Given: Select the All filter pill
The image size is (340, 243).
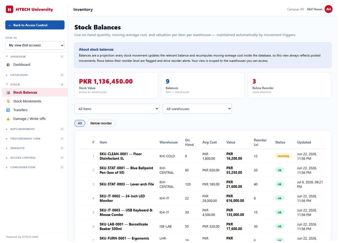Looking at the screenshot, I should coord(80,123).
